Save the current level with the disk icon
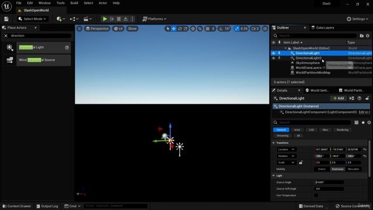Screen dimensions: 373x210 pos(6,19)
